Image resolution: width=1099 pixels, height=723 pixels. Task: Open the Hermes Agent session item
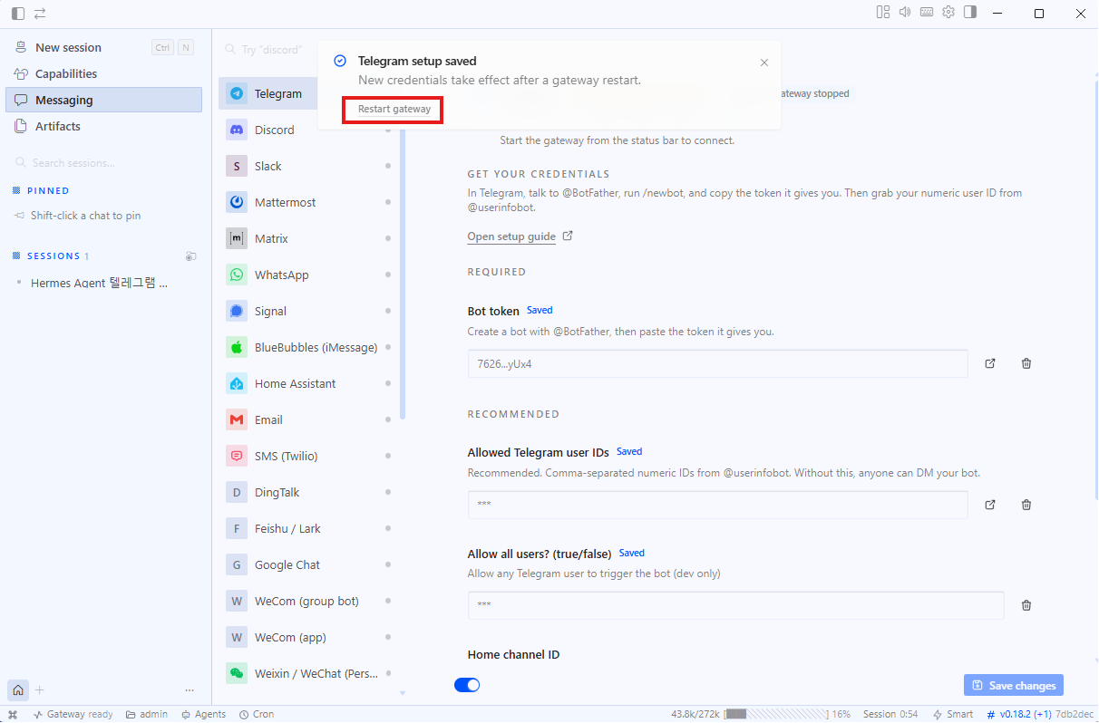[x=102, y=283]
